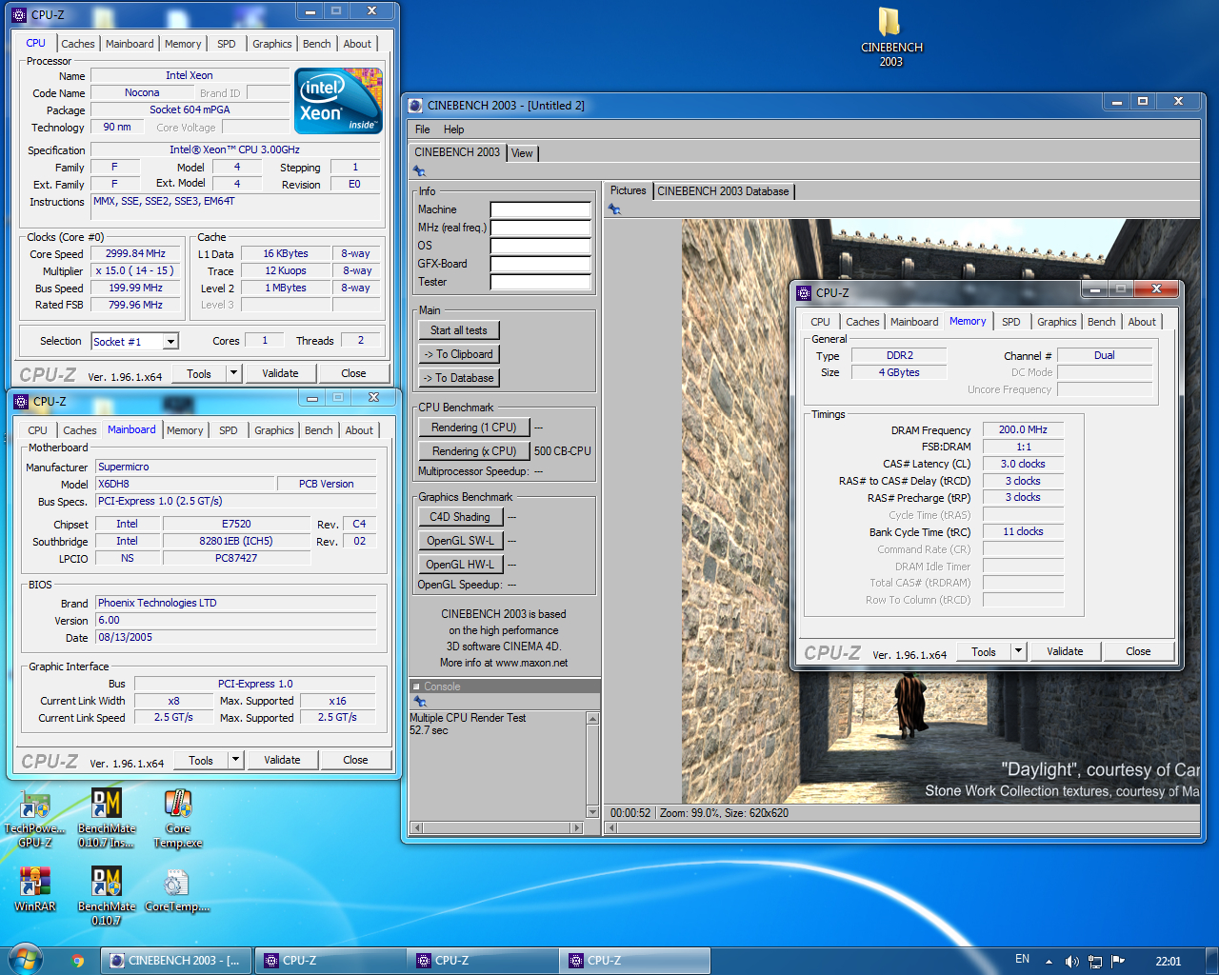Expand Tools dropdown arrow in CPU tab window
1219x975 pixels.
(x=234, y=373)
